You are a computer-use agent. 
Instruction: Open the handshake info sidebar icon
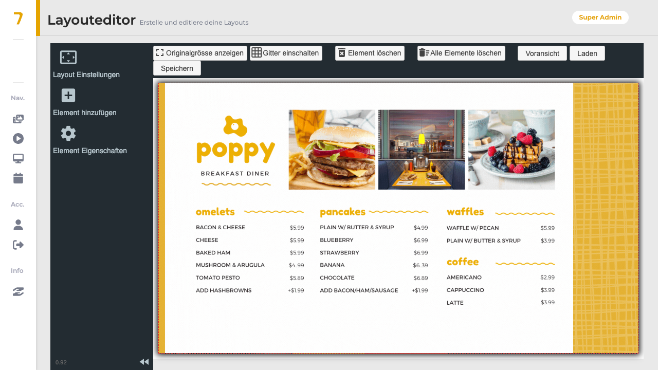pos(18,291)
